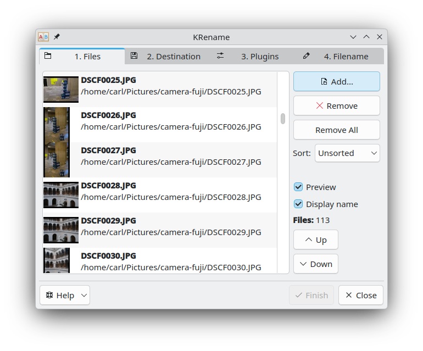Expand the Help button dropdown arrow

(x=84, y=296)
